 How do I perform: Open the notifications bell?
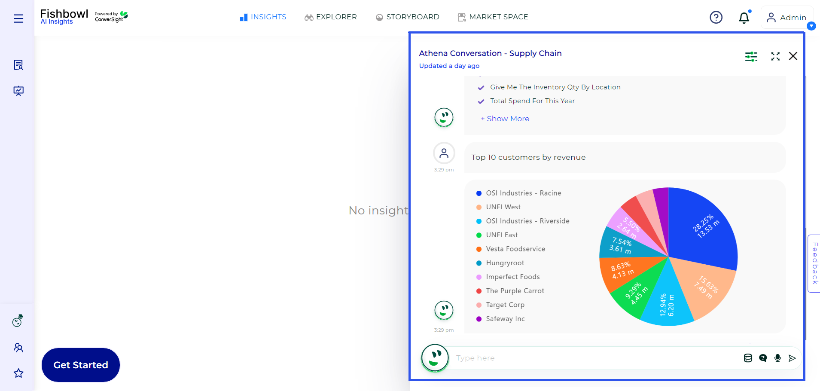pos(744,17)
